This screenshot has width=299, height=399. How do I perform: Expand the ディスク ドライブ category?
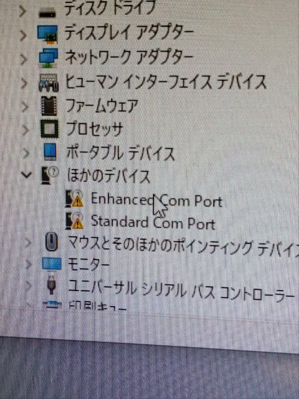point(22,12)
